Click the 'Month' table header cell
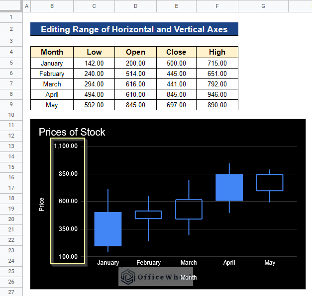 [52, 52]
